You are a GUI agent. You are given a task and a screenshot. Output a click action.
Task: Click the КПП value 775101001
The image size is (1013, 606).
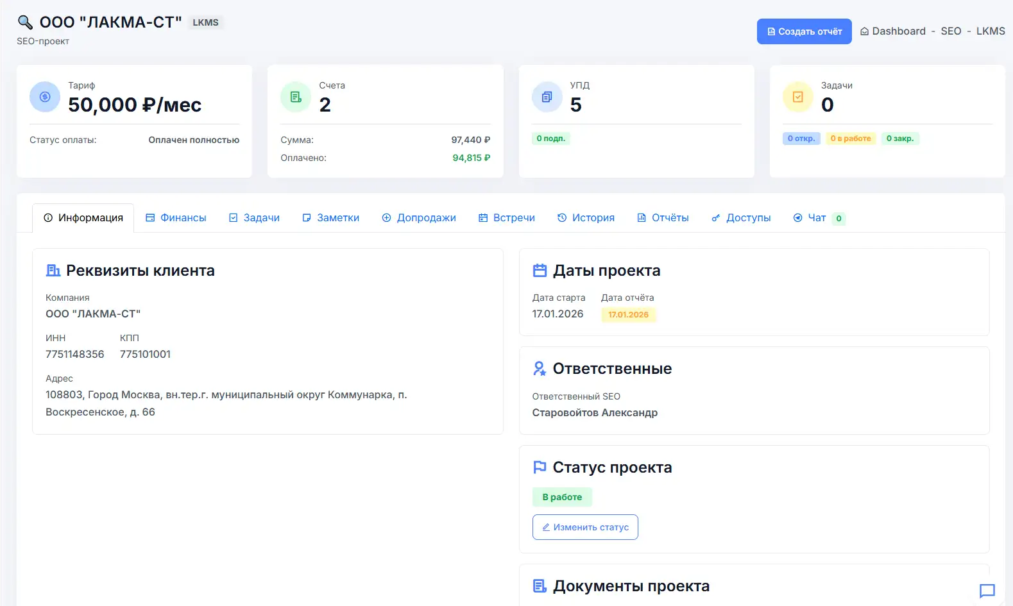146,354
